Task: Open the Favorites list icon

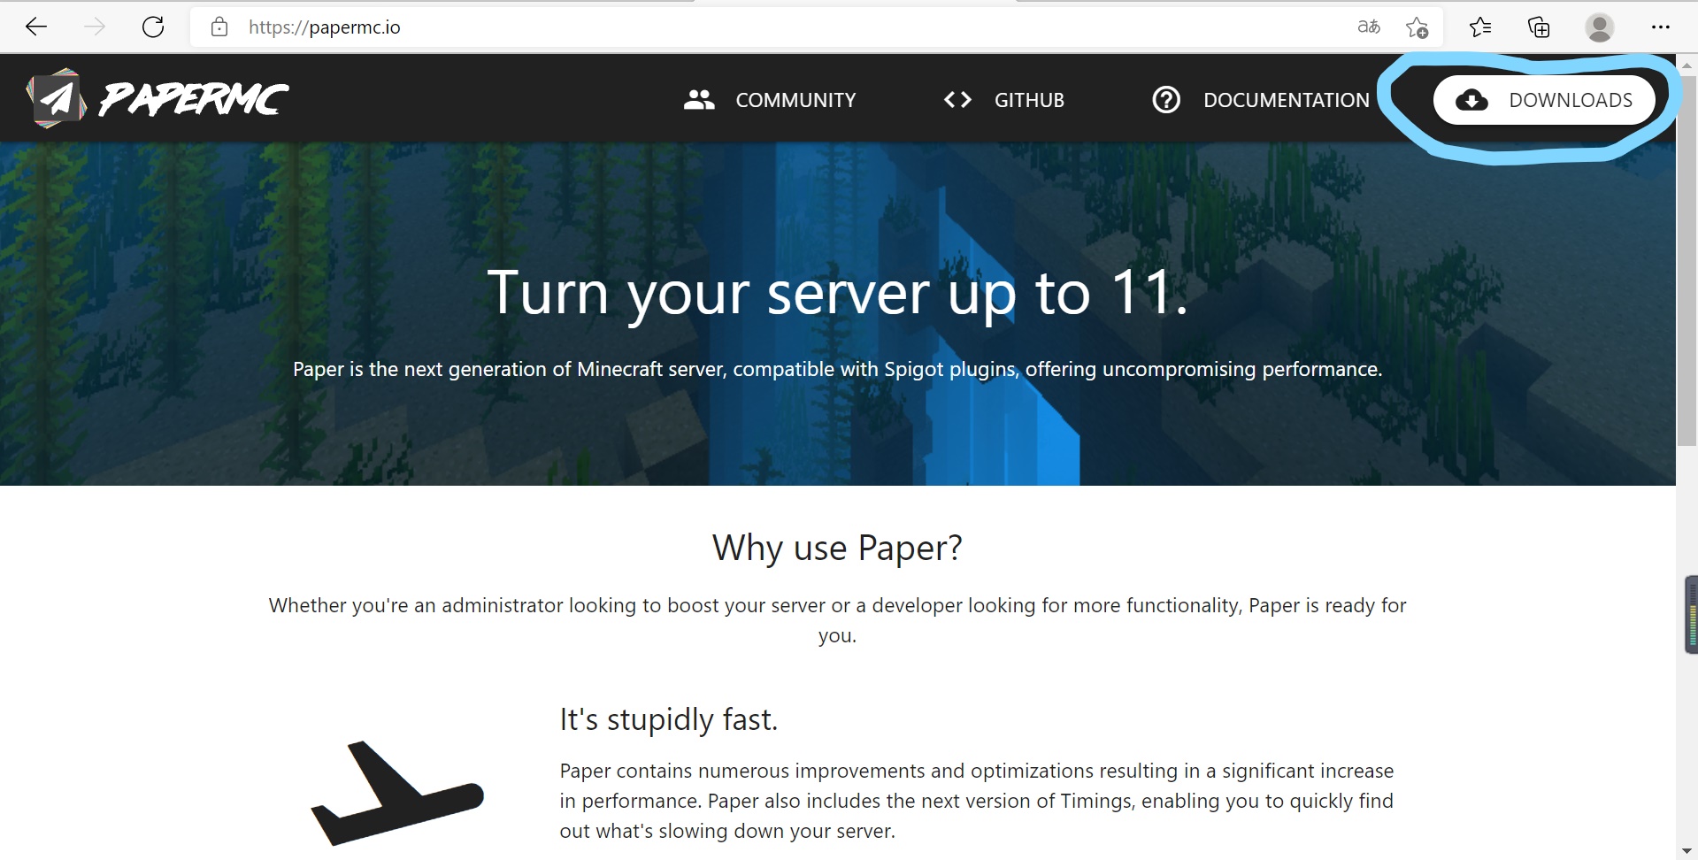Action: pyautogui.click(x=1480, y=27)
